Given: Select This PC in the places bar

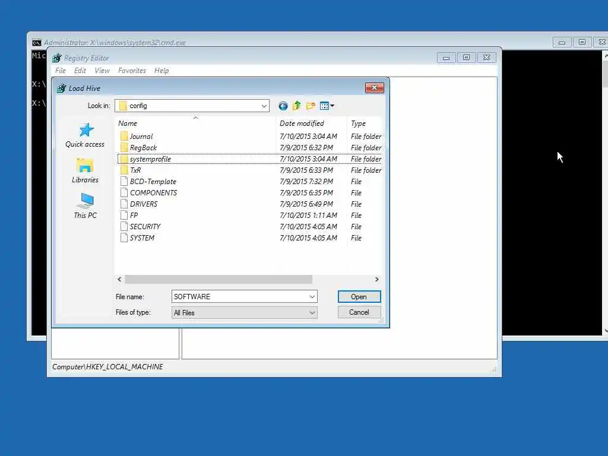Looking at the screenshot, I should [85, 206].
